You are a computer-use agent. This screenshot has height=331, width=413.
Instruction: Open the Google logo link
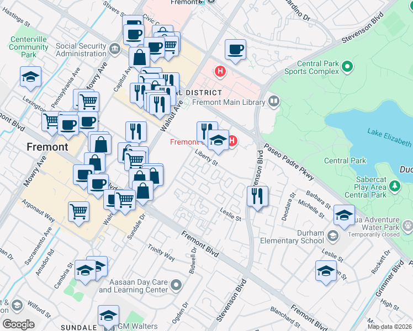click(x=18, y=324)
